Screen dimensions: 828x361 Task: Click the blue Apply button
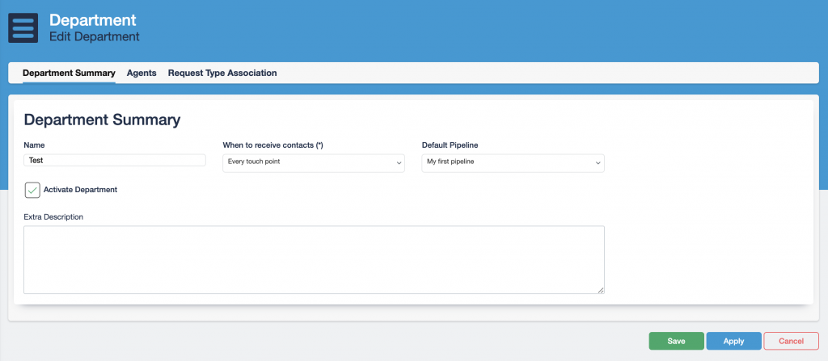click(x=733, y=341)
